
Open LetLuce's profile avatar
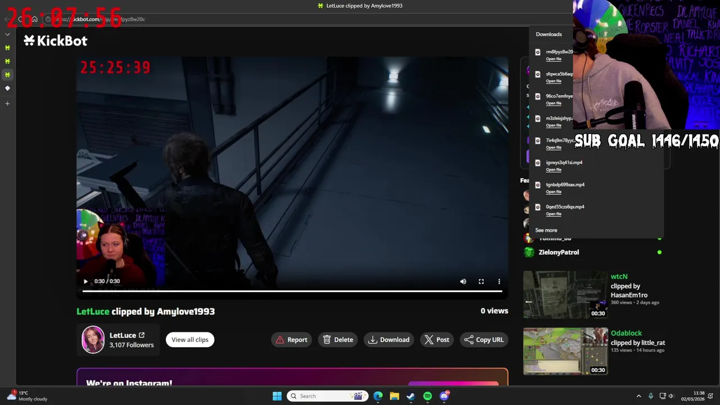93,340
